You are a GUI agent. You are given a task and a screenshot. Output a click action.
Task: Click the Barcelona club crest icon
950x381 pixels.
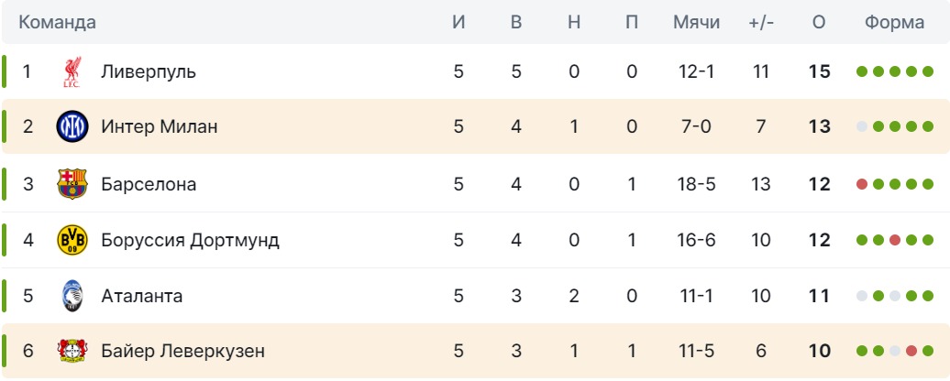click(72, 184)
